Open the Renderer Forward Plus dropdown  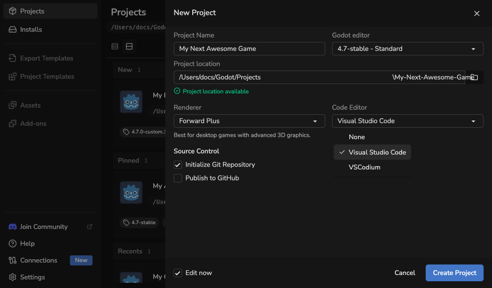(249, 121)
